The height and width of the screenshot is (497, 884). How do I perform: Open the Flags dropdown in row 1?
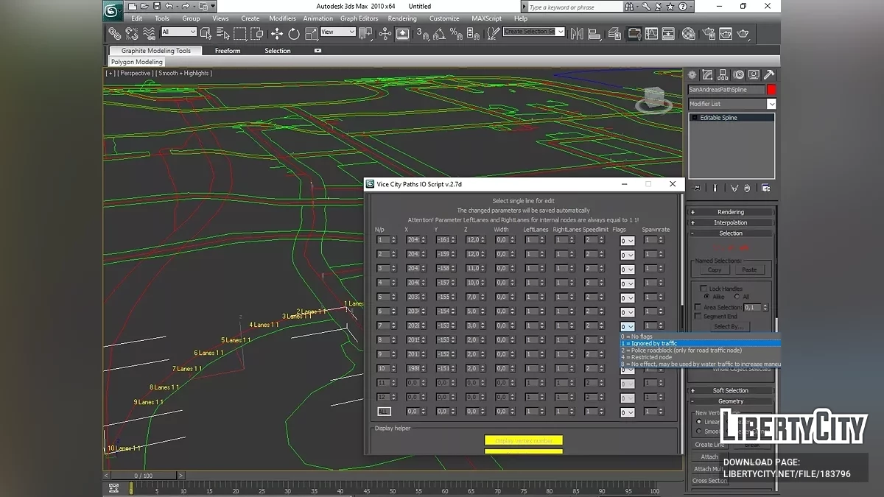pyautogui.click(x=627, y=241)
